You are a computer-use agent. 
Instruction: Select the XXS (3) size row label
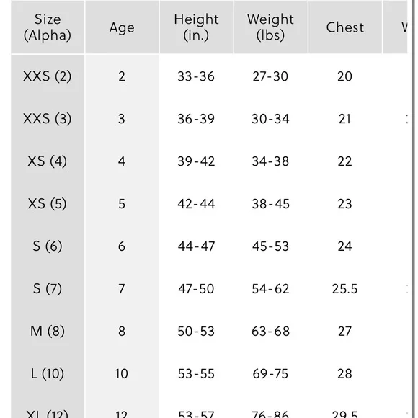pyautogui.click(x=47, y=119)
